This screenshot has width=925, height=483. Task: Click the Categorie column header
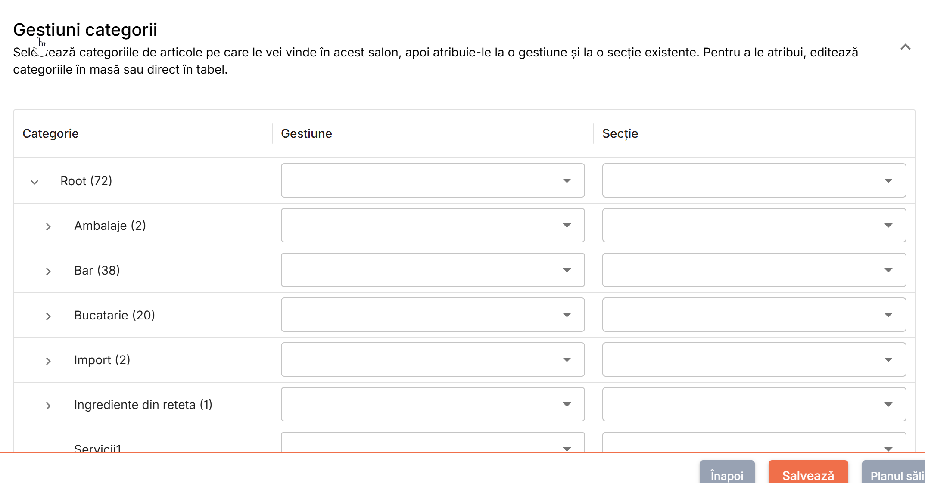click(x=50, y=133)
